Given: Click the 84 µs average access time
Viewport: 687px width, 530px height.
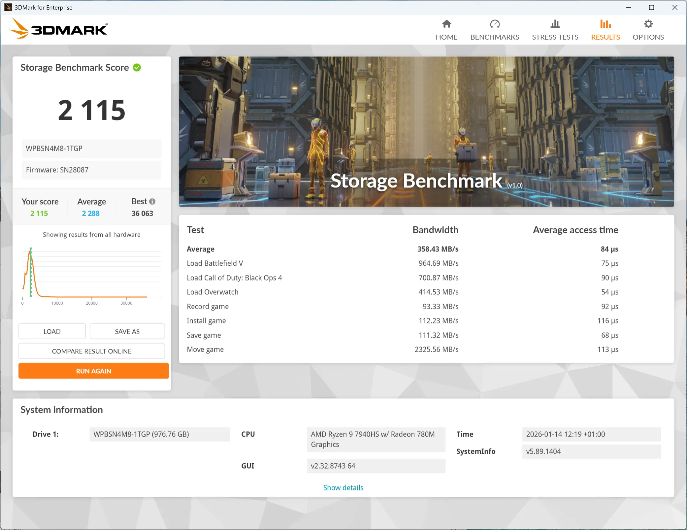Looking at the screenshot, I should 609,249.
